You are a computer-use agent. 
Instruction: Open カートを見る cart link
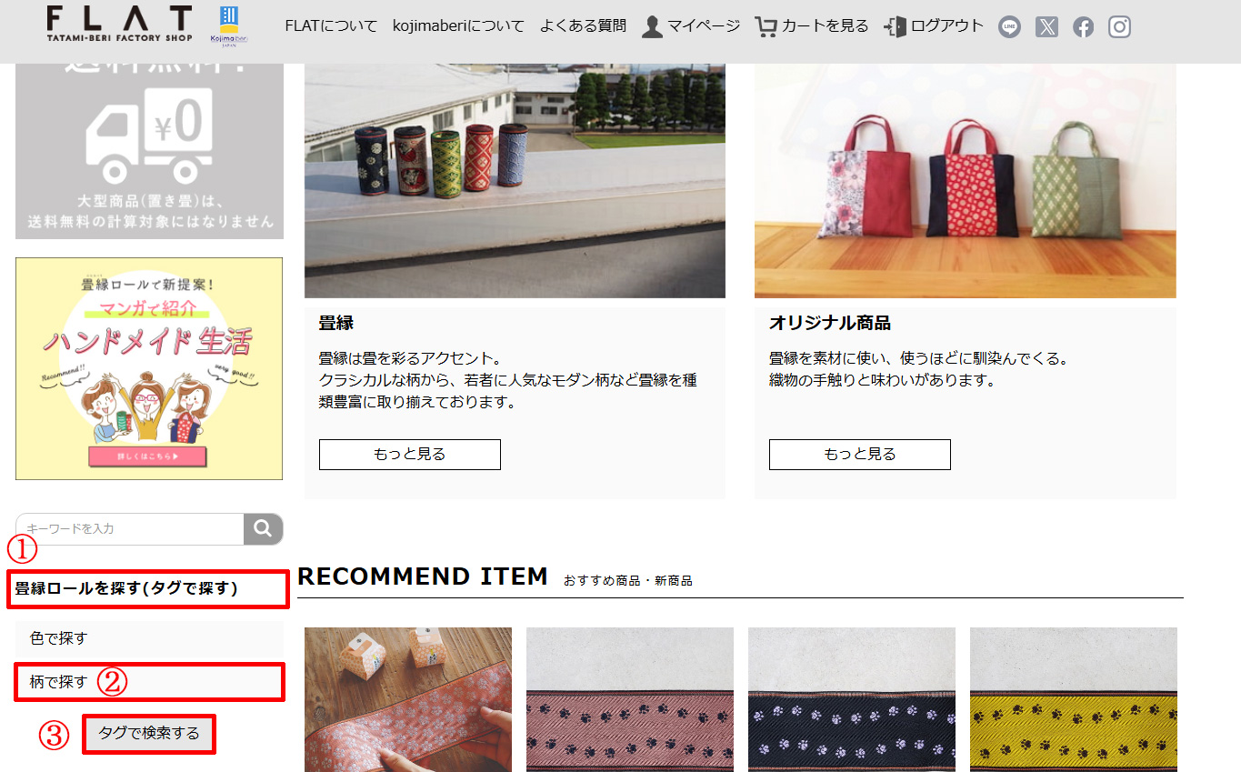812,26
